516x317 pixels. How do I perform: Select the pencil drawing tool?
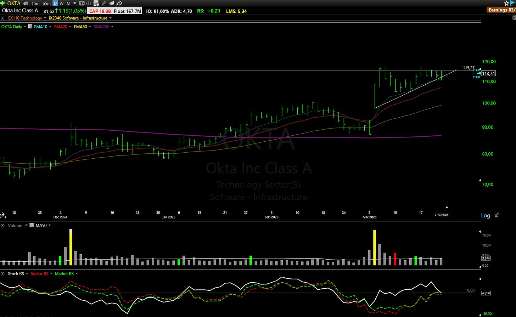[x=104, y=3]
